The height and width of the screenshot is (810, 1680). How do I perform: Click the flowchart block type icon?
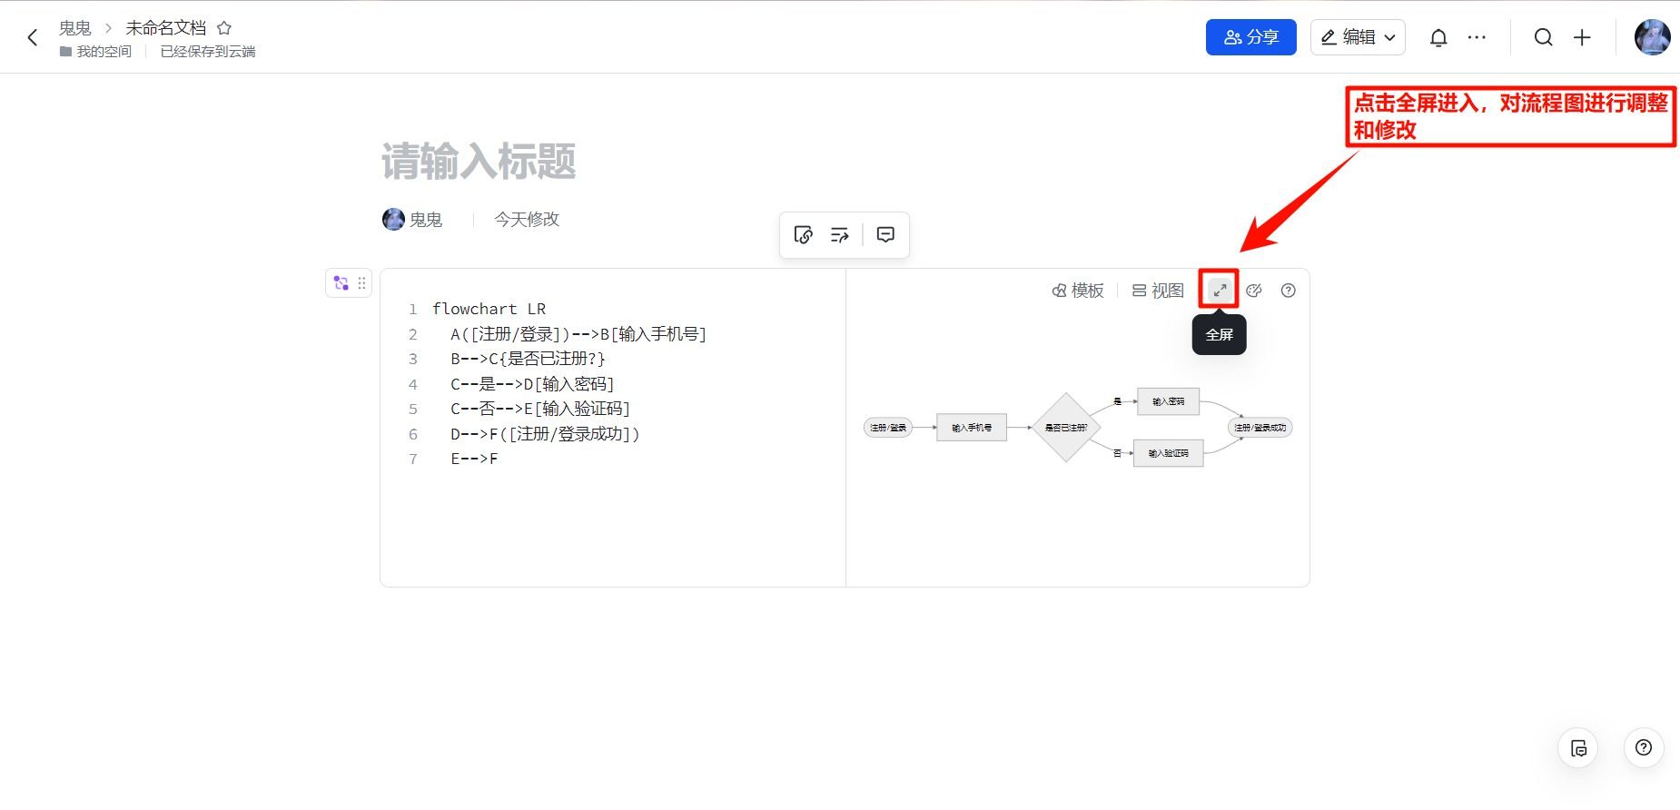[x=341, y=283]
